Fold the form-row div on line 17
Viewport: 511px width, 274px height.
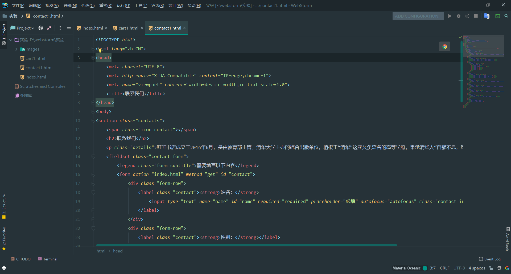[x=93, y=183]
